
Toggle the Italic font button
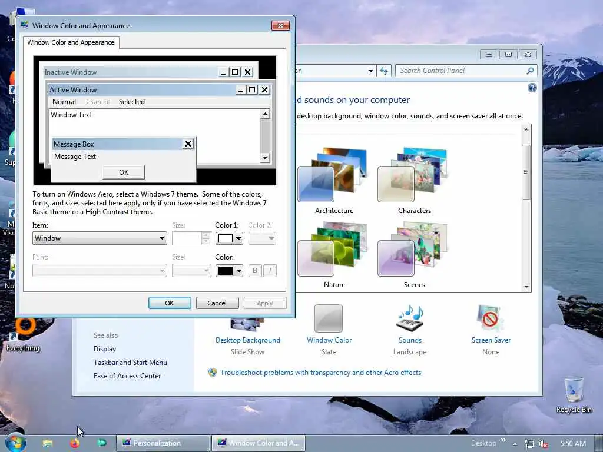click(270, 271)
